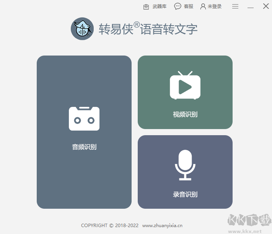Open the 录音识别 recording recognition card

click(185, 172)
